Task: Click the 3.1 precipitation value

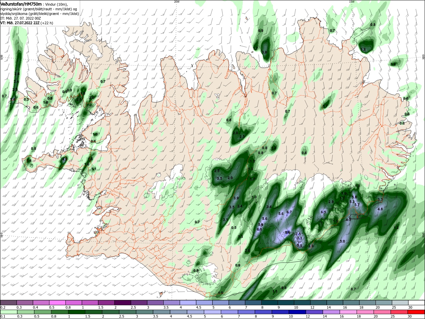Action: 225,220
